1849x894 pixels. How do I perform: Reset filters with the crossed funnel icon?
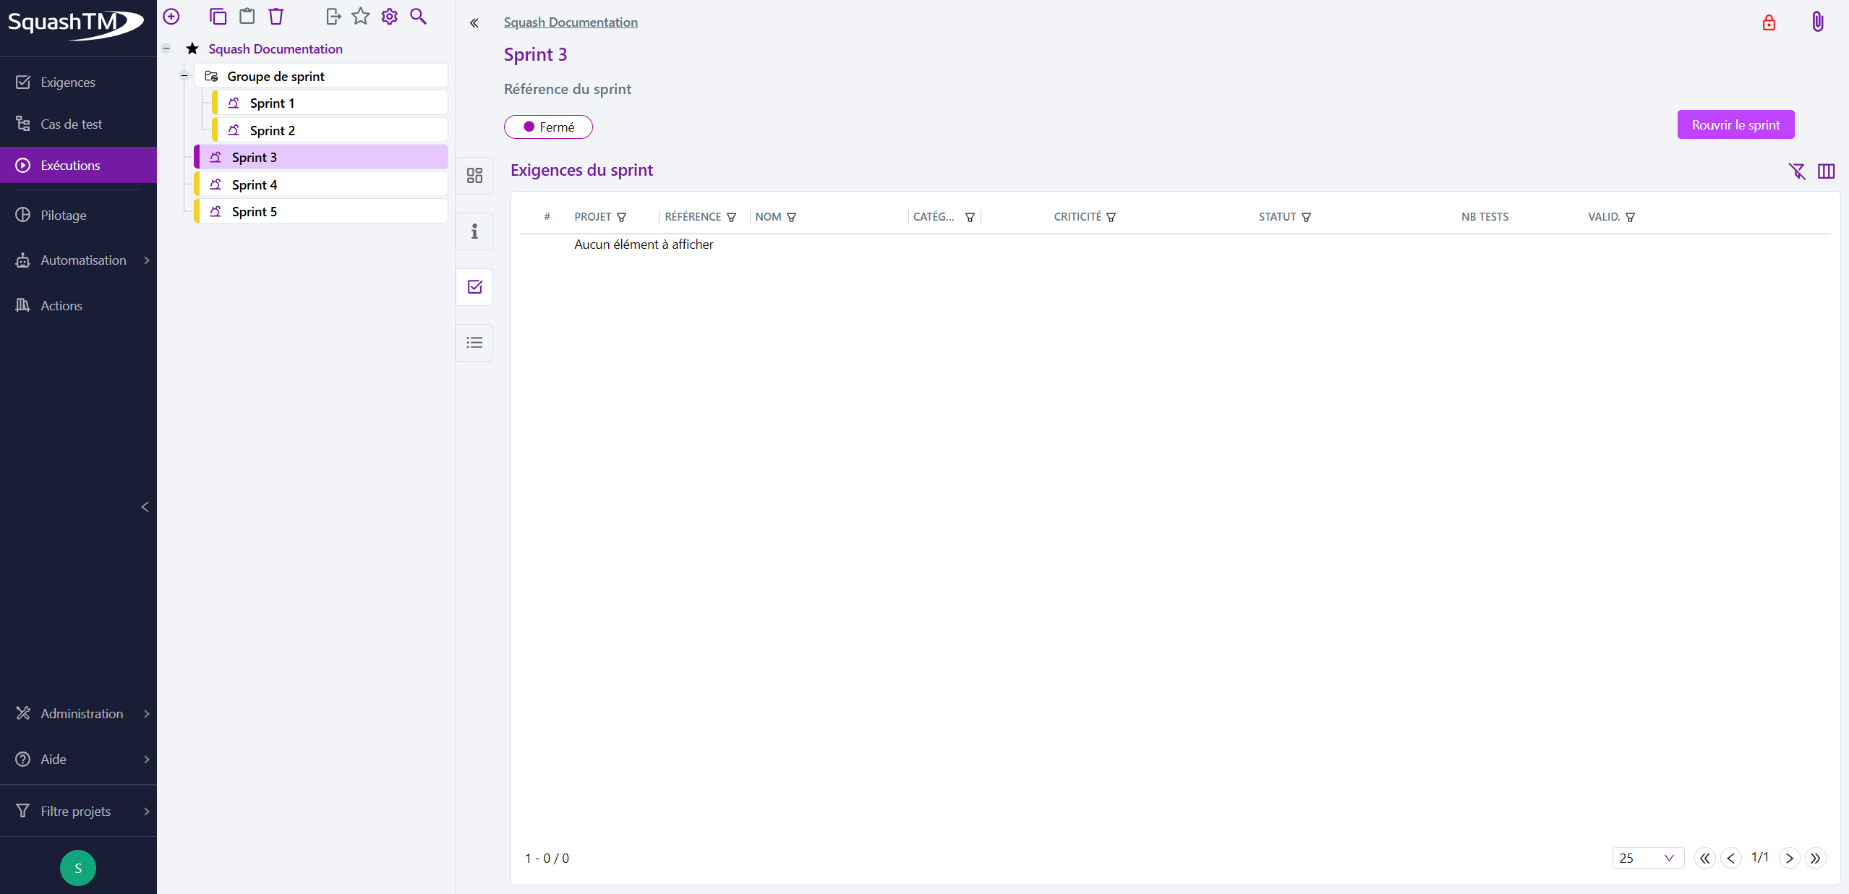tap(1797, 171)
